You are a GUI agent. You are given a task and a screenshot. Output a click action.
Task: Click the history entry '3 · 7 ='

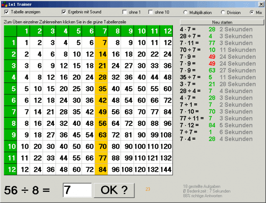(x=187, y=84)
